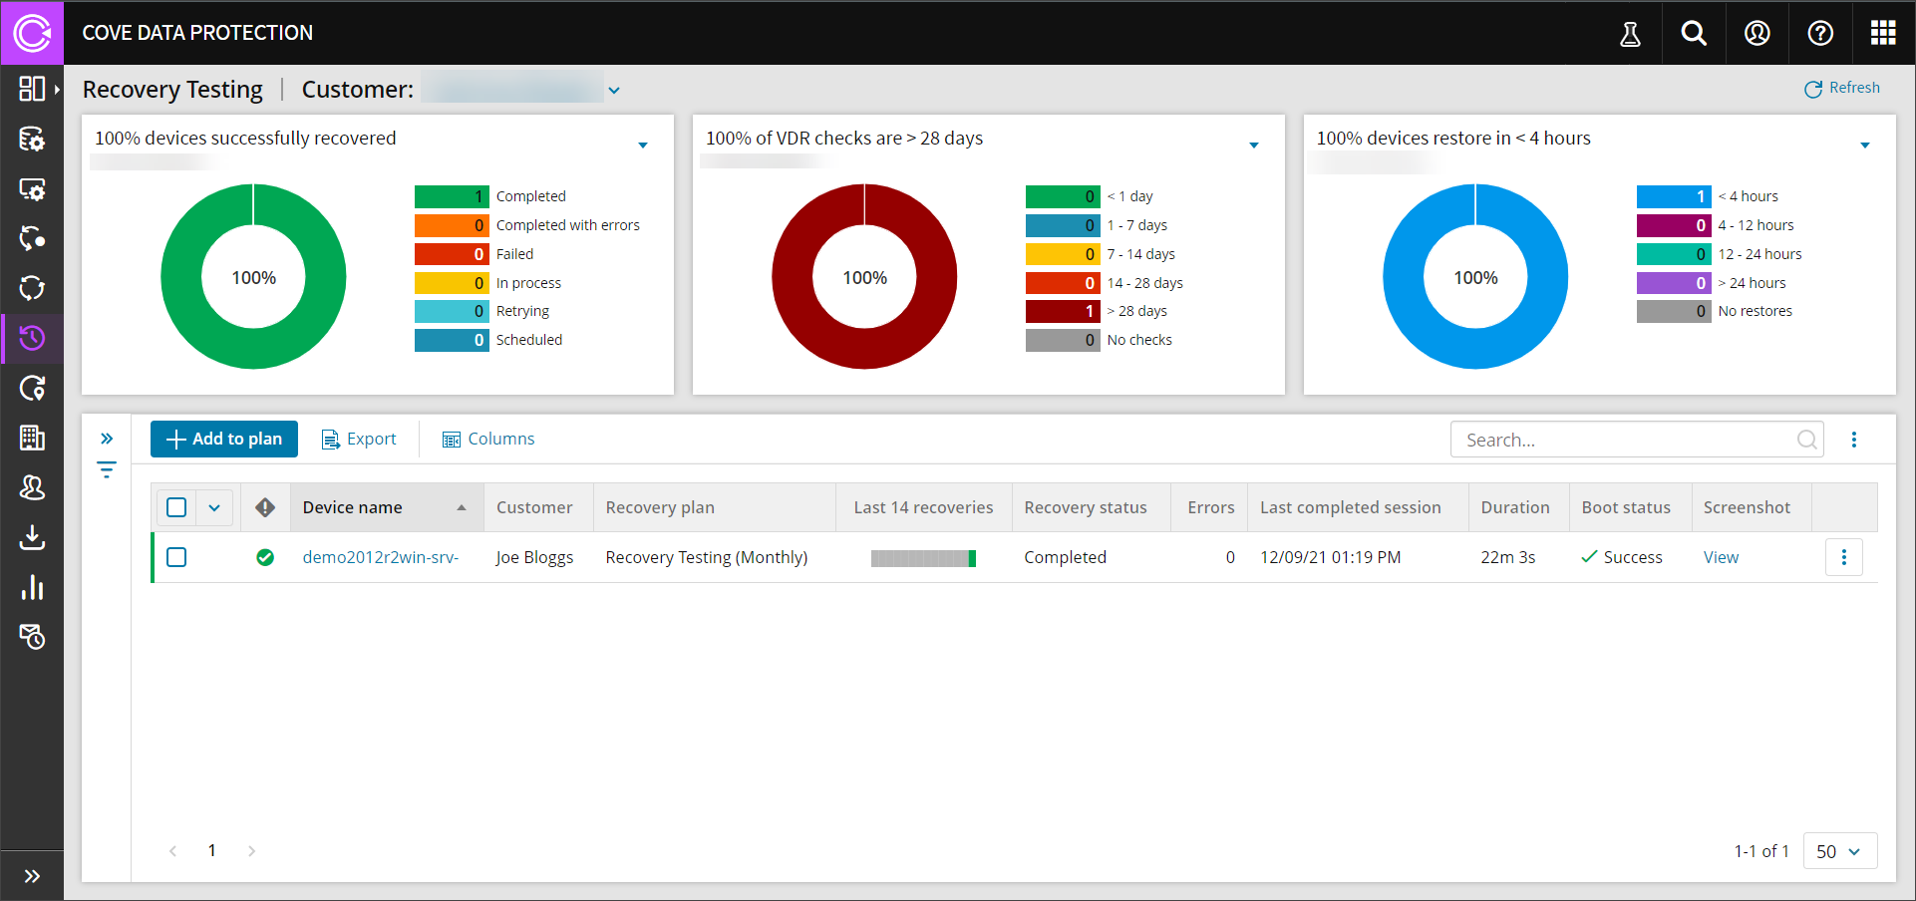Check the box for demo2012r2win-srv- row
The height and width of the screenshot is (901, 1916).
tap(177, 557)
